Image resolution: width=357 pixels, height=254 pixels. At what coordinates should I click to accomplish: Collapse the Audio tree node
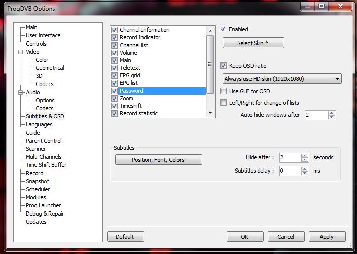tap(20, 92)
